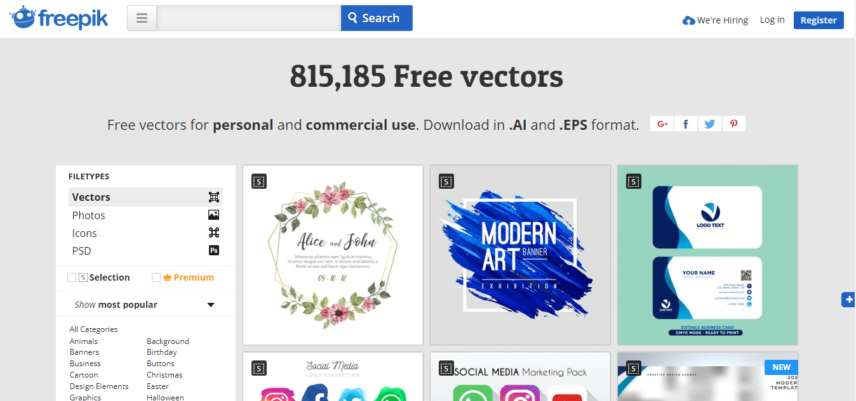
Task: Enable the Selection filter checkbox
Action: pyautogui.click(x=72, y=277)
